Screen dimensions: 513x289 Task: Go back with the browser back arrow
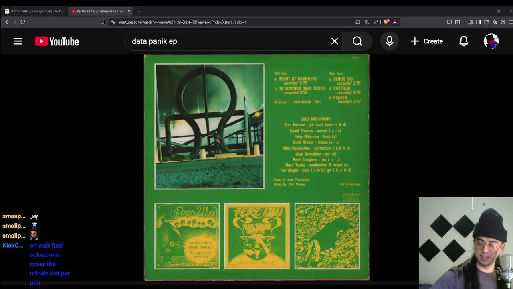click(6, 22)
